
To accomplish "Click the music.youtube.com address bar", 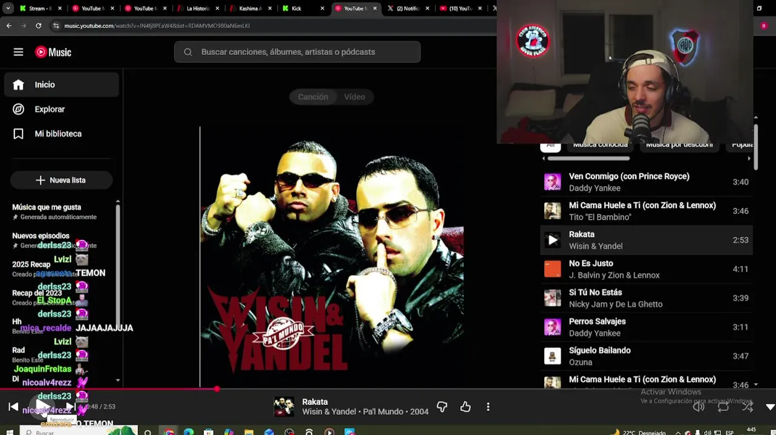I will (x=156, y=26).
